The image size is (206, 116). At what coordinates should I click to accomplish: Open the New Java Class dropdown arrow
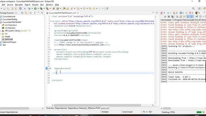(61, 9)
